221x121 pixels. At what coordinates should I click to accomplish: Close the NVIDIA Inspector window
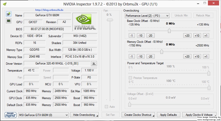[x=213, y=3]
